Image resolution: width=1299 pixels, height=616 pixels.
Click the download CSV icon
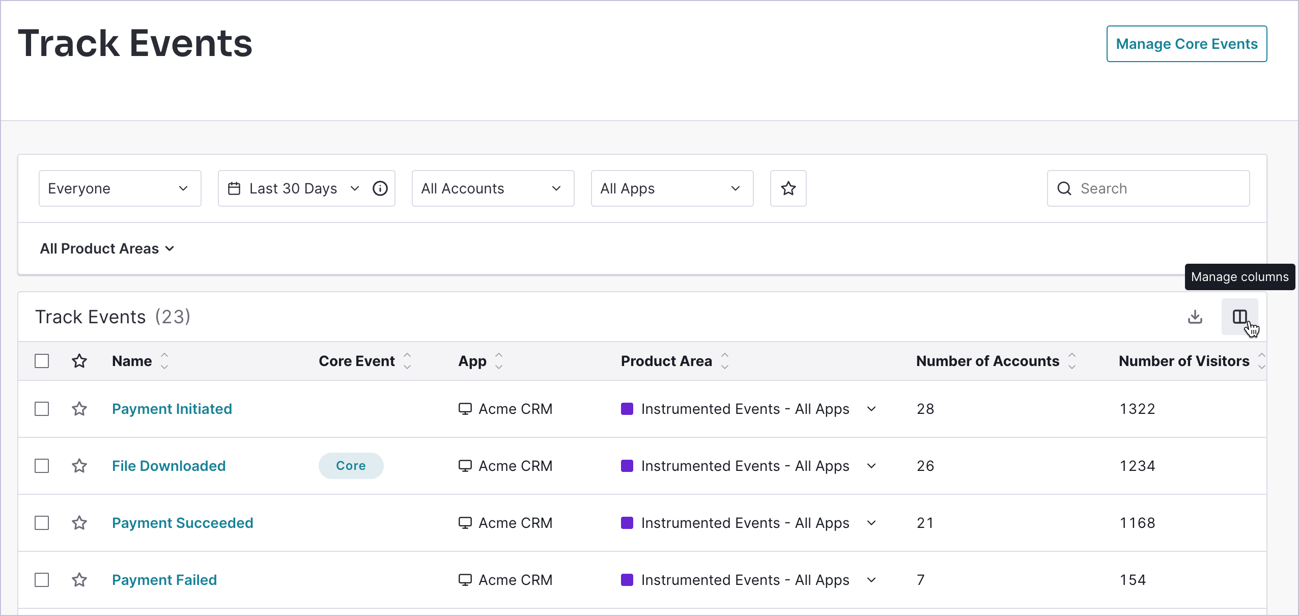pyautogui.click(x=1195, y=317)
